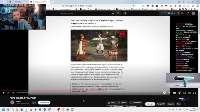The image size is (200, 112).
Task: Toggle theater mode in the player
Action: (x=189, y=93)
